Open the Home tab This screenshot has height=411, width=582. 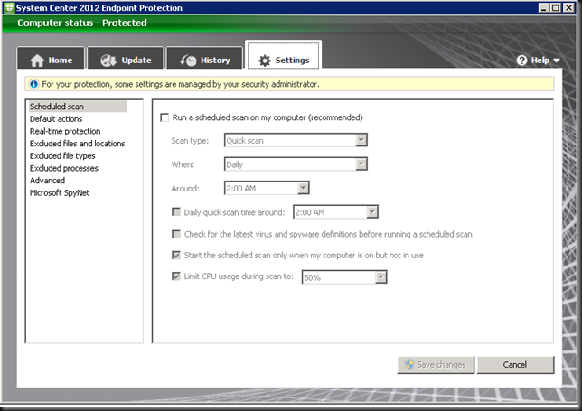[x=51, y=58]
